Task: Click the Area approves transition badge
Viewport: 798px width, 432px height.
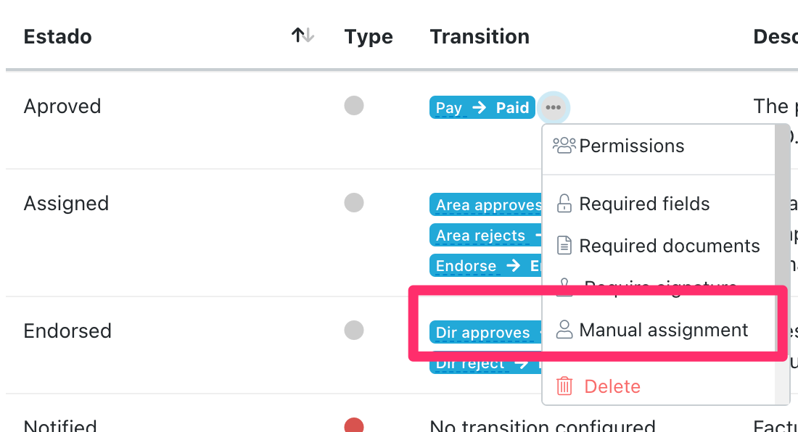Action: pos(486,205)
